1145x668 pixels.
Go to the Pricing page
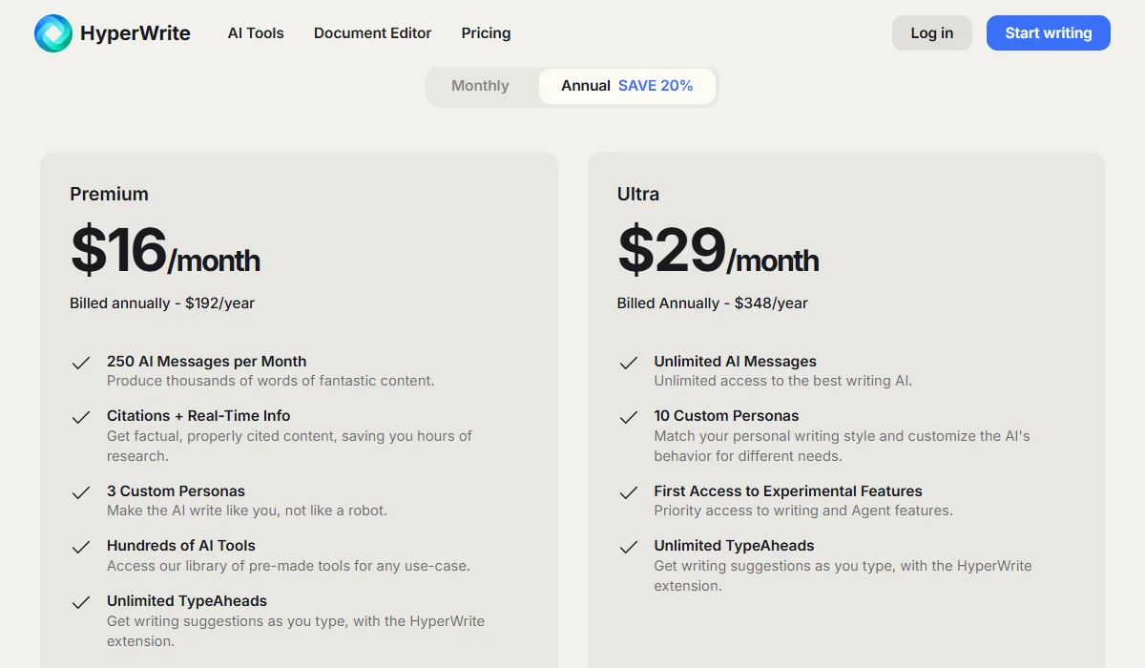[x=486, y=33]
